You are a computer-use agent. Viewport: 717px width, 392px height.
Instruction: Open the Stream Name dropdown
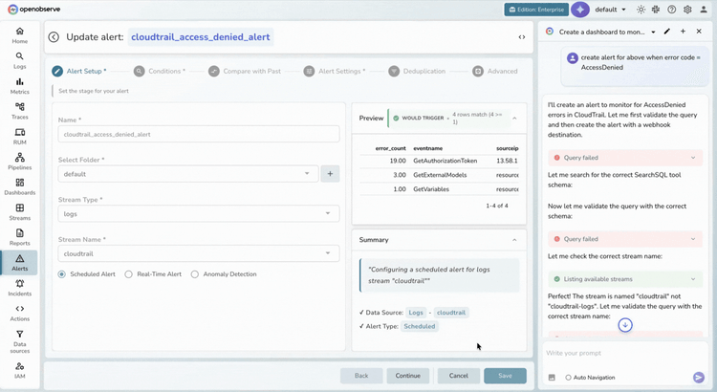[199, 253]
